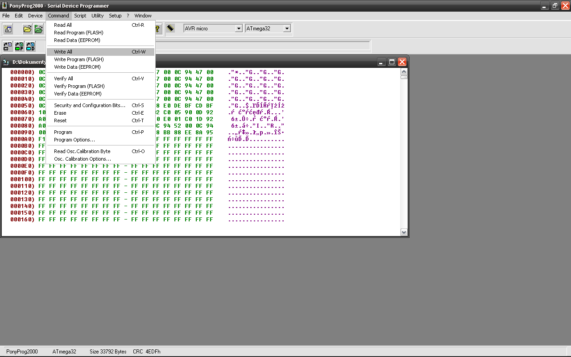Click Verify Program (FLASH) menu entry
The width and height of the screenshot is (571, 357).
tap(79, 86)
